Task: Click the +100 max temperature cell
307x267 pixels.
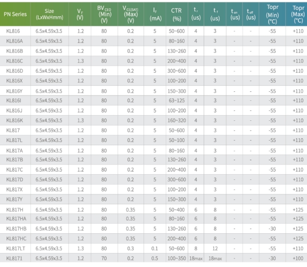Action: pos(297,258)
